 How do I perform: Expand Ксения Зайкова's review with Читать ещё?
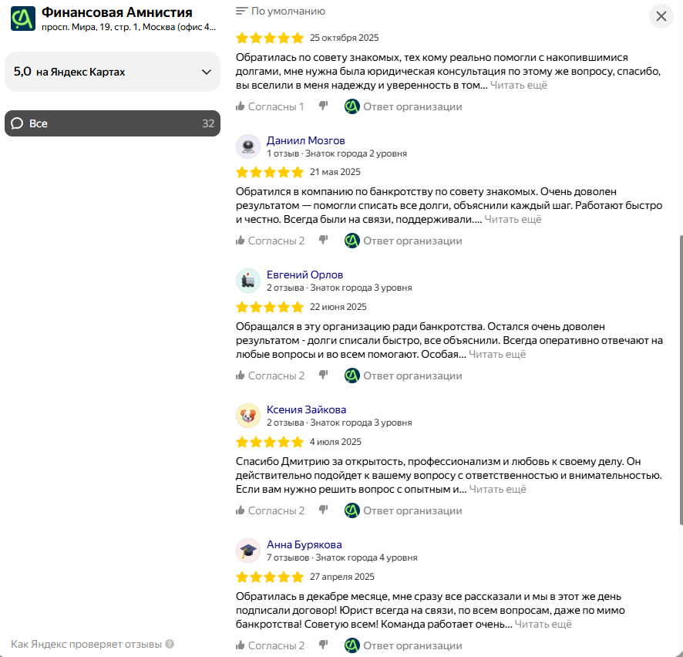(x=497, y=489)
